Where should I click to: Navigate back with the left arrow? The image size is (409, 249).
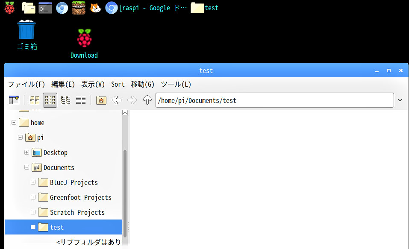[117, 100]
